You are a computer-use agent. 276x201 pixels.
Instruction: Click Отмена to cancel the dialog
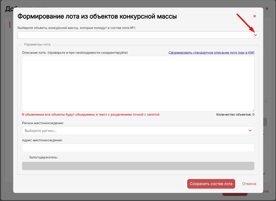tap(249, 184)
